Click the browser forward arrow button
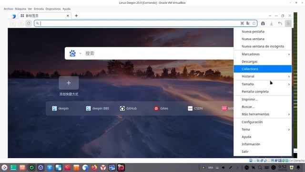 pos(20,23)
